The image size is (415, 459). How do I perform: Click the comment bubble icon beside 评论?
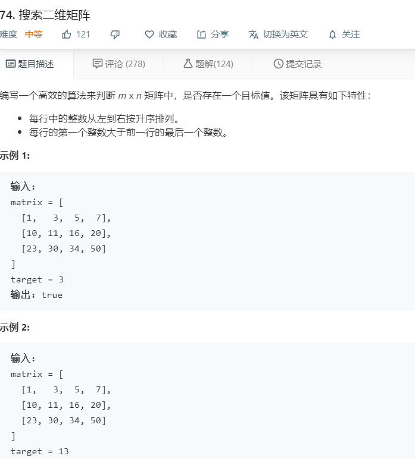[x=97, y=64]
